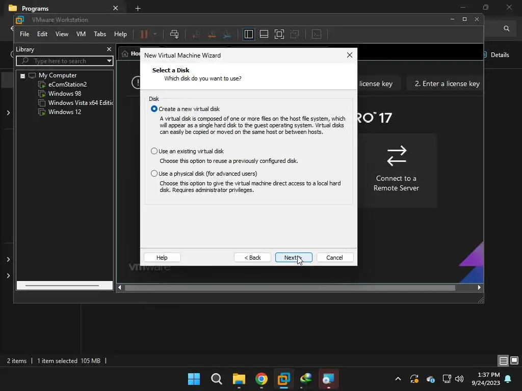Click Next in the wizard
The width and height of the screenshot is (522, 391).
[294, 257]
